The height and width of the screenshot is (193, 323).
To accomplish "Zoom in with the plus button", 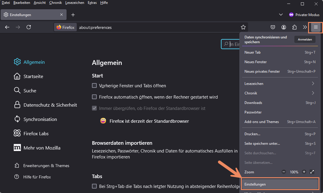I will pyautogui.click(x=304, y=172).
